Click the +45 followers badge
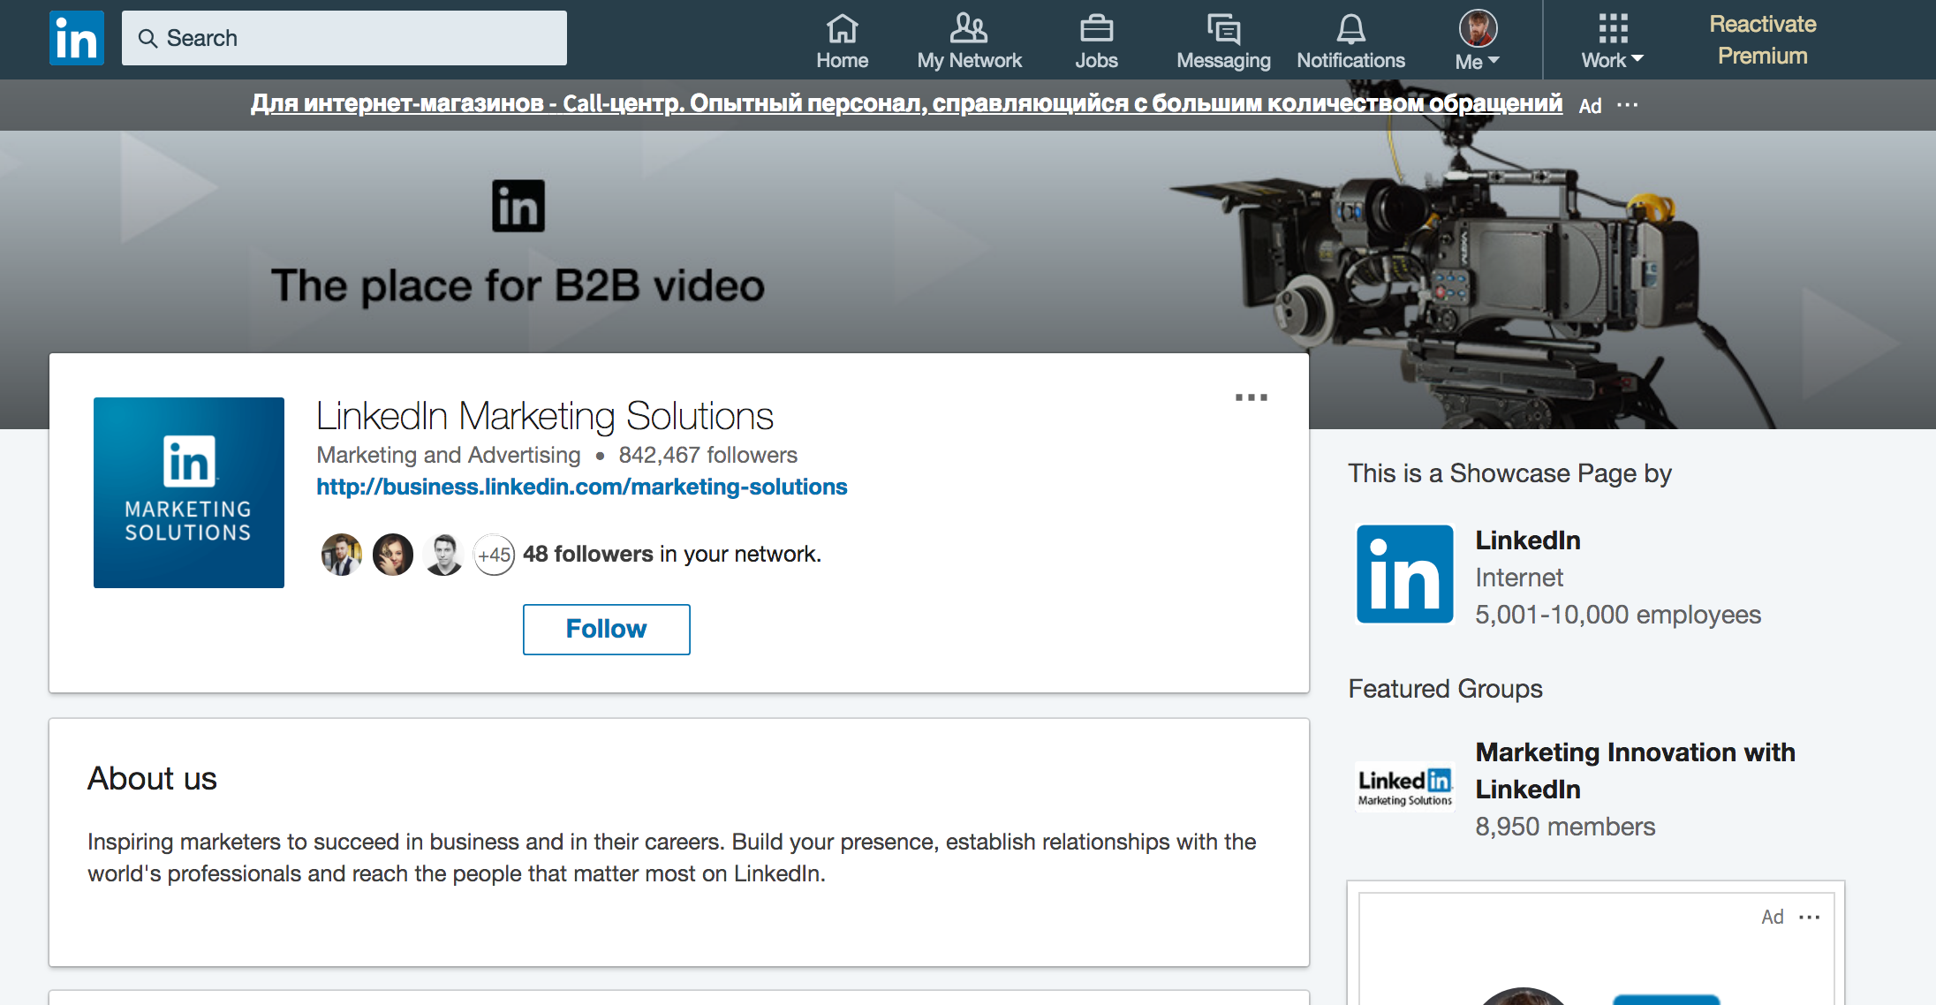Viewport: 1936px width, 1005px height. coord(495,555)
